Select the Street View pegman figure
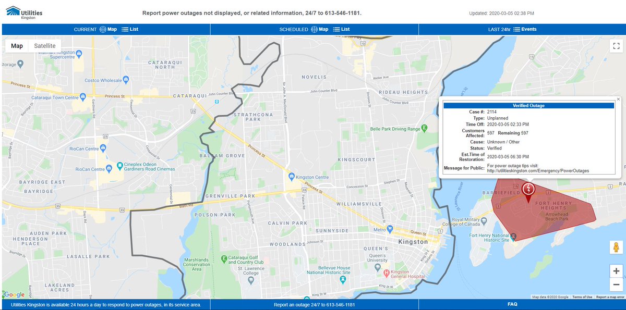Screen dimensions: 626x310 click(x=616, y=247)
